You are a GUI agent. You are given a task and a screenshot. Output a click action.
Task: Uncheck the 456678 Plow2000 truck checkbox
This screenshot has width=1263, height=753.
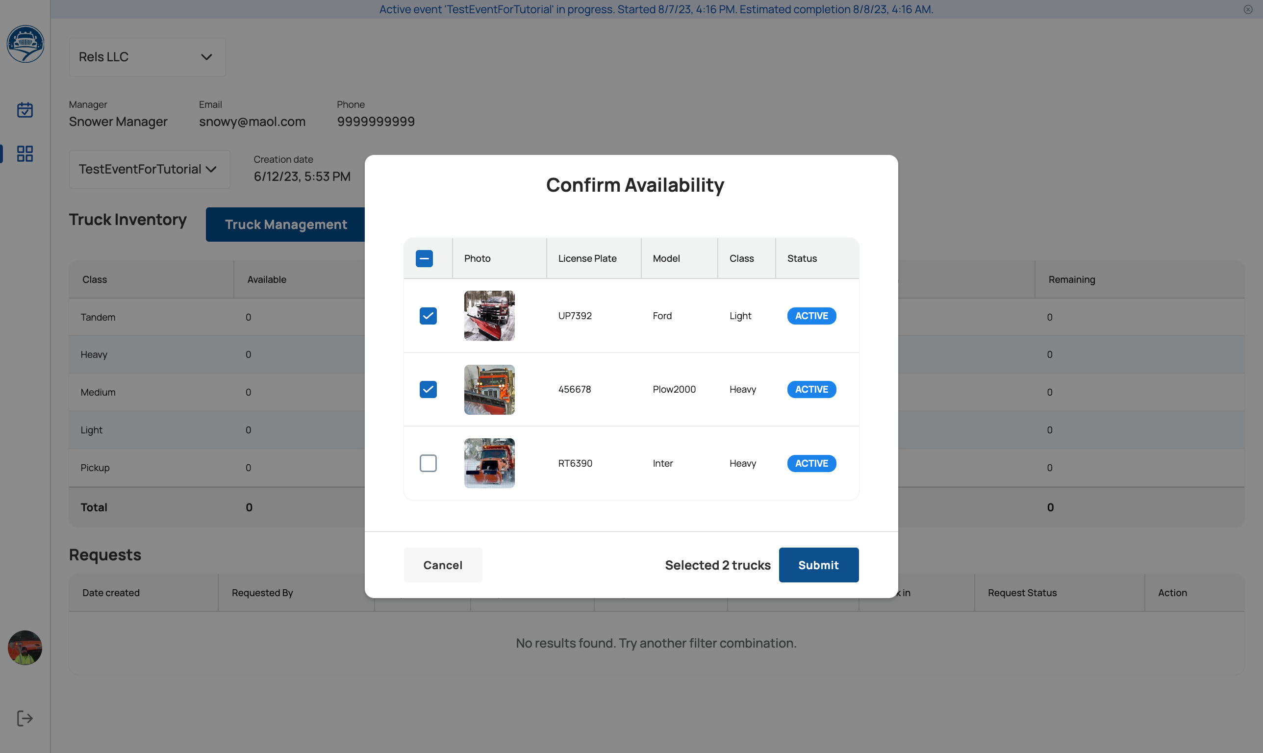[x=428, y=389]
